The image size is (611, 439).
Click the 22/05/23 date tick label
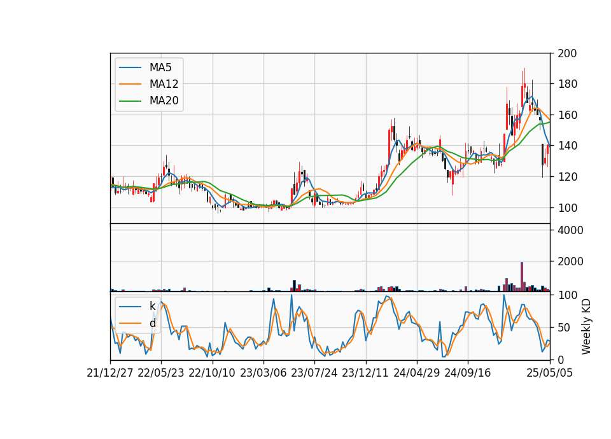[x=161, y=373]
